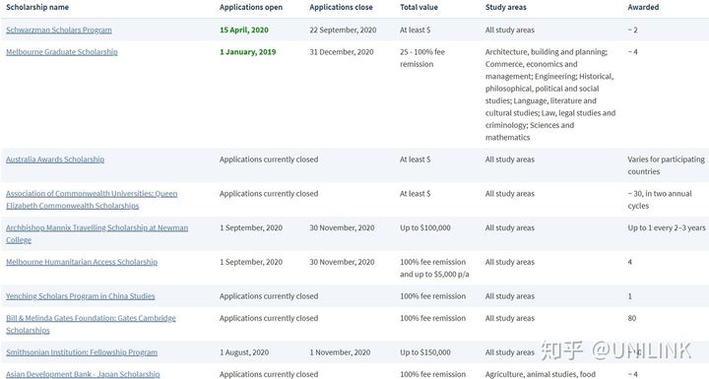Click Agriculture, animal studies, food study areas
The width and height of the screenshot is (709, 379).
(541, 374)
